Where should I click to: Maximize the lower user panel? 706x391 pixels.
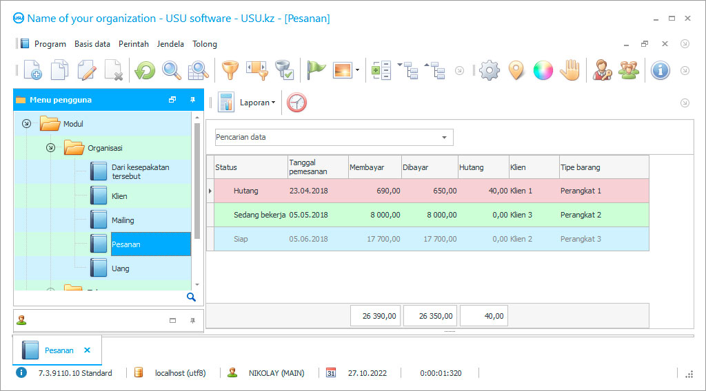coord(172,320)
